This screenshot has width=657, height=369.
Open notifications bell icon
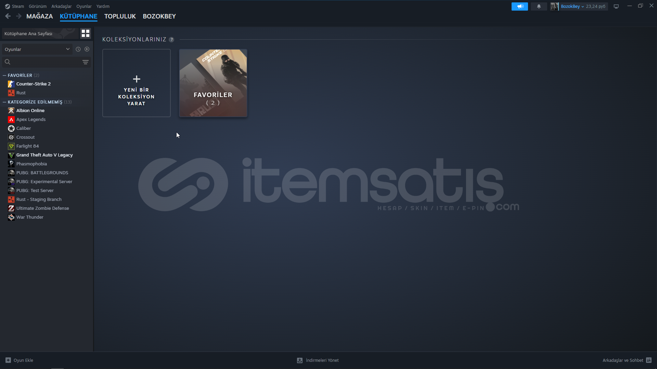click(539, 6)
